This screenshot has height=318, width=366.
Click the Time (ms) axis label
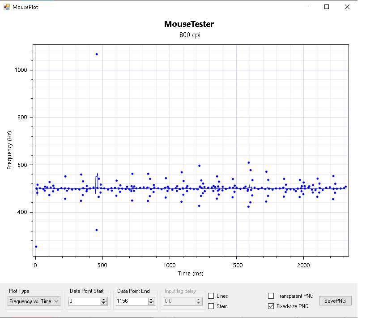click(191, 273)
